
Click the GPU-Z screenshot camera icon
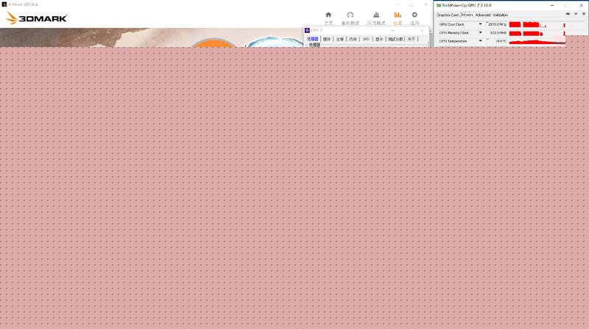pyautogui.click(x=568, y=14)
